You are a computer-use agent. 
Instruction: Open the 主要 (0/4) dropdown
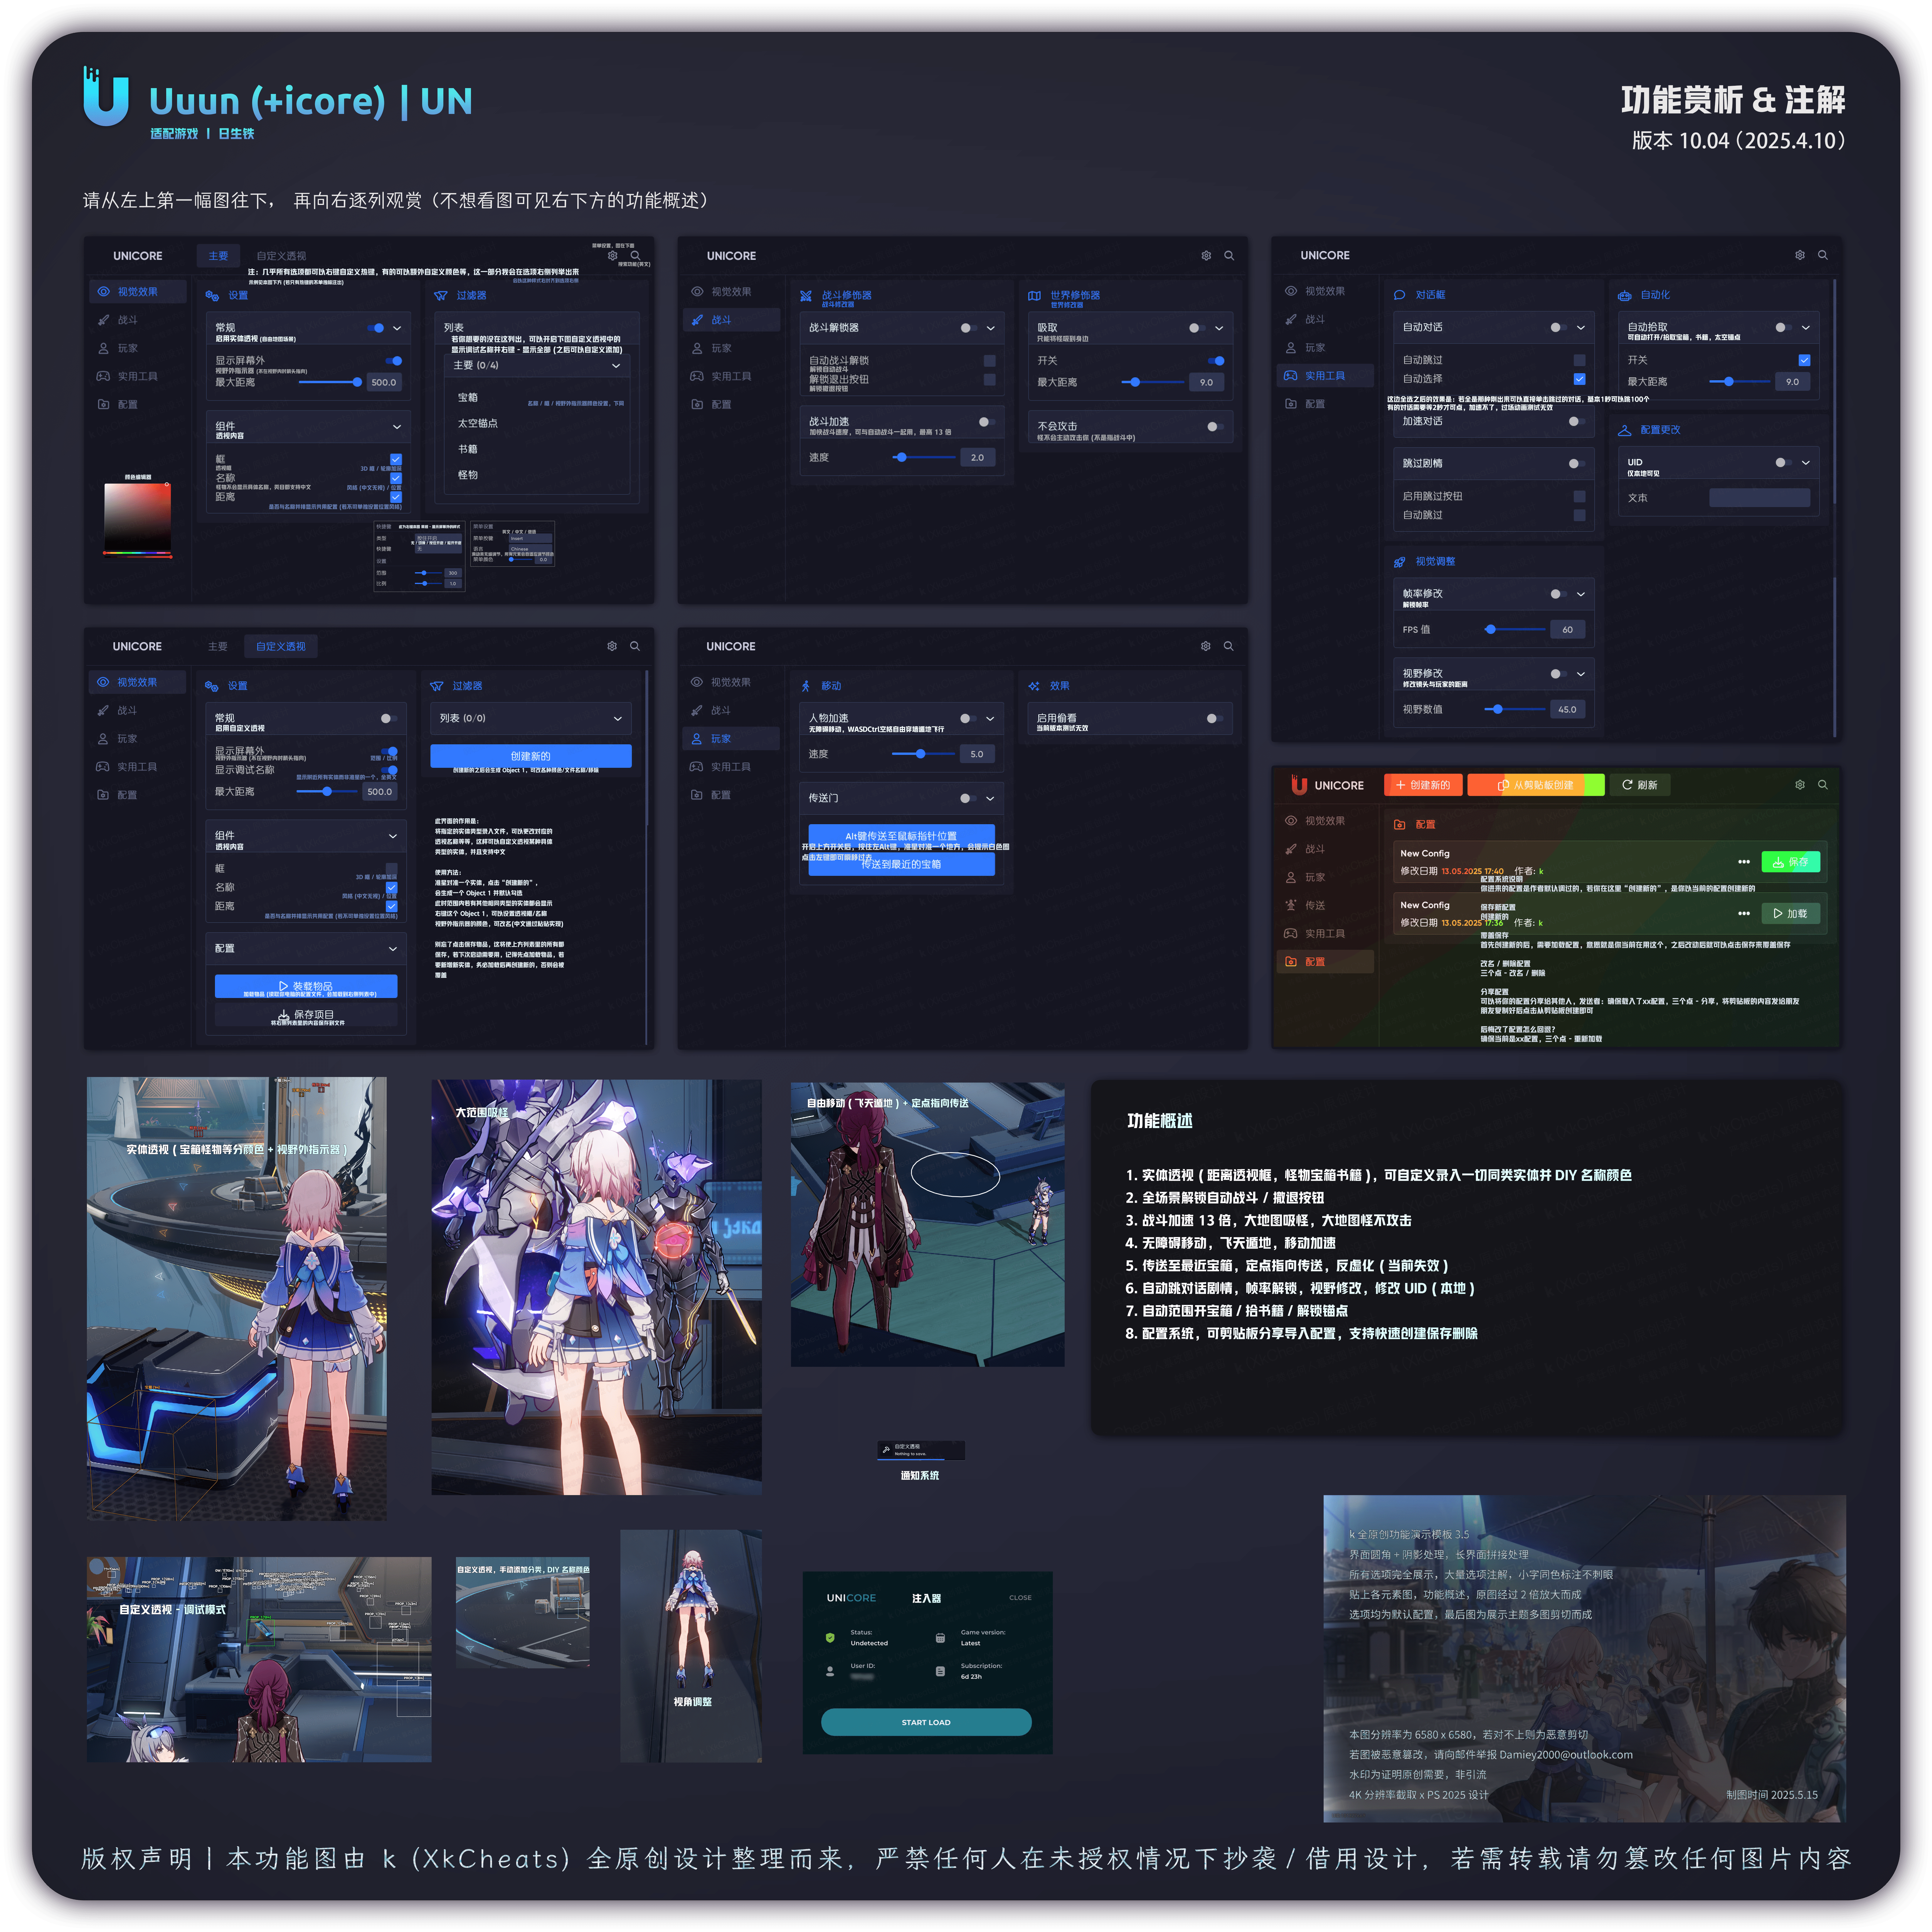click(537, 366)
